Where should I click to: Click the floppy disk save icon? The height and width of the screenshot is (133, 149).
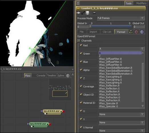87,13
